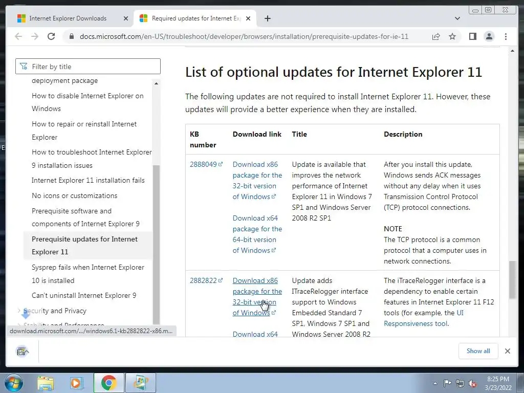524x393 pixels.
Task: Open Windows Explorer from the taskbar
Action: pyautogui.click(x=46, y=383)
